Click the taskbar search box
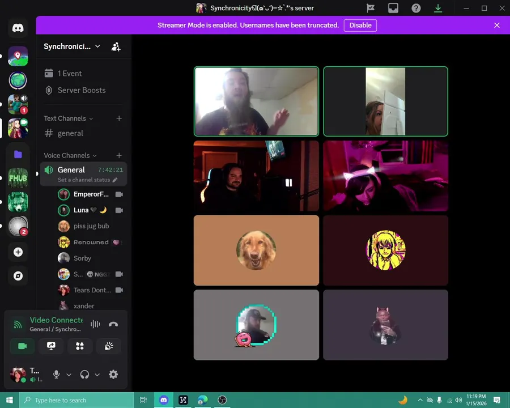510x408 pixels. point(76,400)
